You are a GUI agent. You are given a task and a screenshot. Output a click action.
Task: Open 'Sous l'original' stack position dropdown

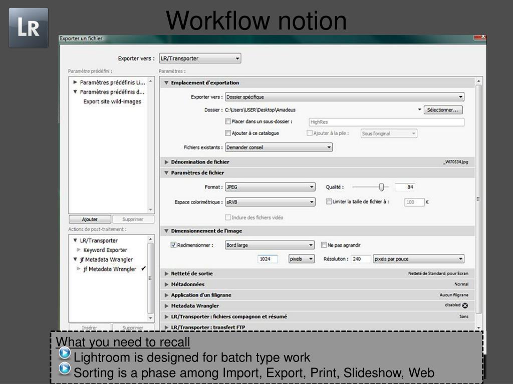click(x=389, y=133)
